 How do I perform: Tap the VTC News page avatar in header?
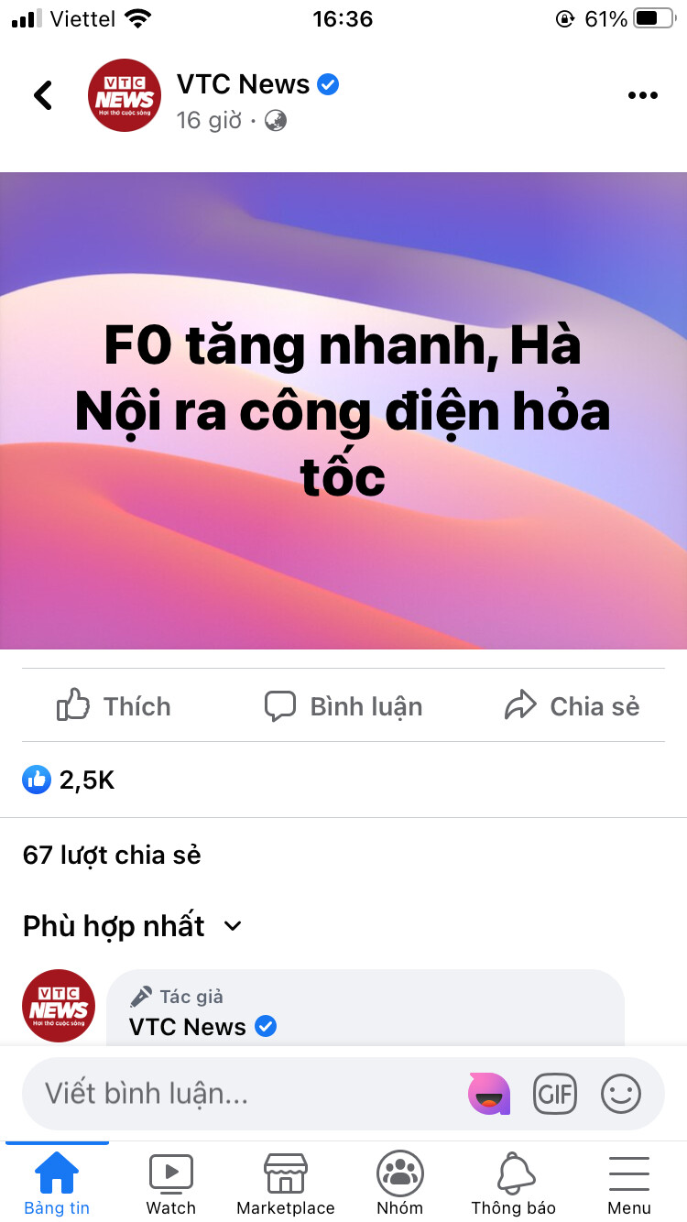[125, 95]
